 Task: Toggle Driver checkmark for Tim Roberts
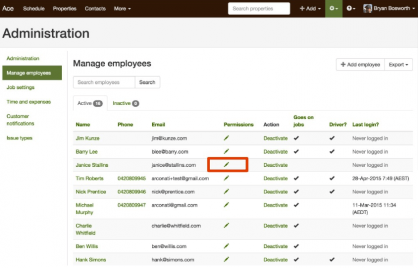pyautogui.click(x=332, y=178)
